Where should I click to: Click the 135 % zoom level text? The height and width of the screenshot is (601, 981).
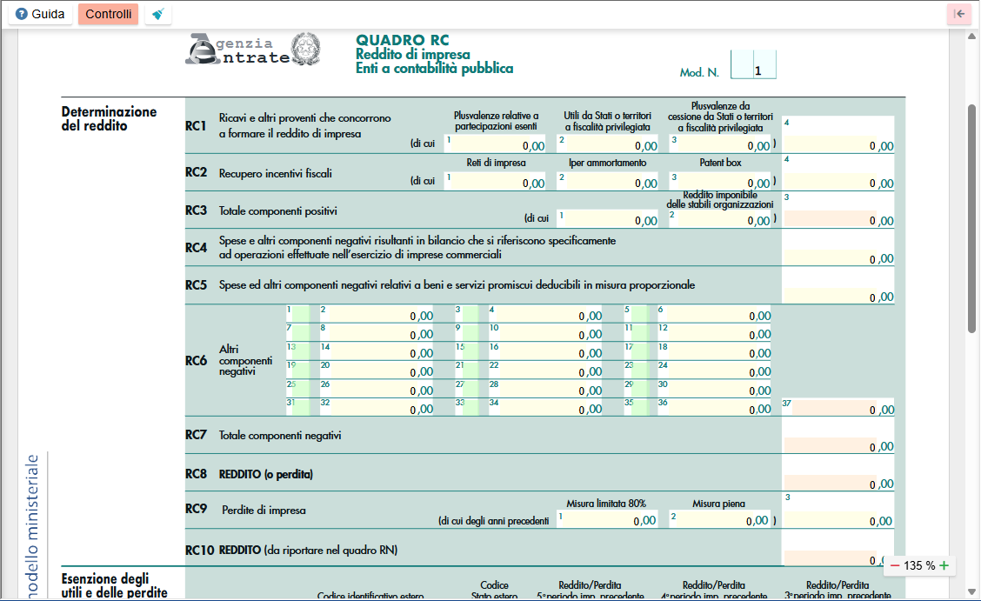click(x=919, y=565)
